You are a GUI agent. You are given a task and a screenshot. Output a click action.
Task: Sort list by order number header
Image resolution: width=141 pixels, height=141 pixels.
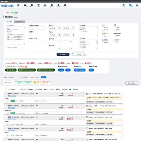click(30, 90)
